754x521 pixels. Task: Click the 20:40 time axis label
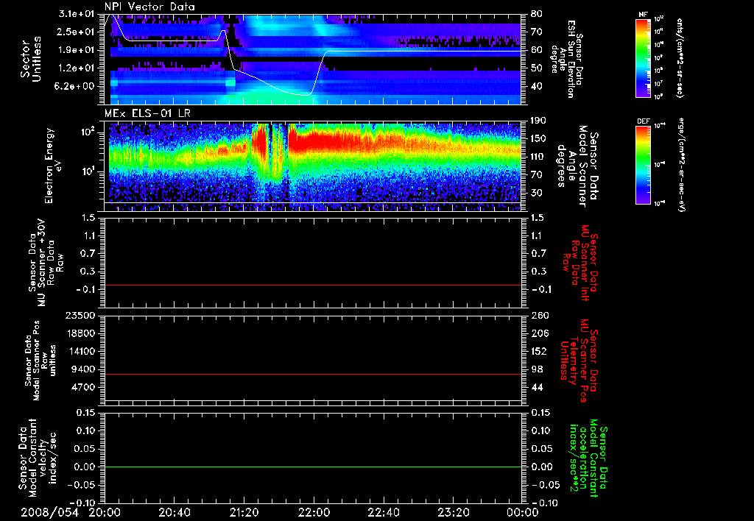tap(174, 512)
